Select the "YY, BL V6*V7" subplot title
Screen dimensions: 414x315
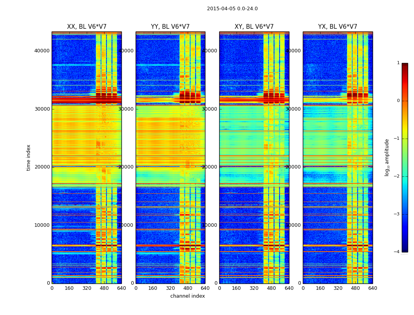(170, 27)
